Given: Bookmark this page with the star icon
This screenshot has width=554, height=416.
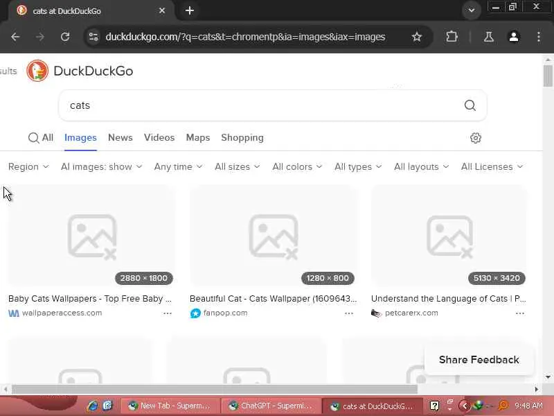Looking at the screenshot, I should coord(417,37).
